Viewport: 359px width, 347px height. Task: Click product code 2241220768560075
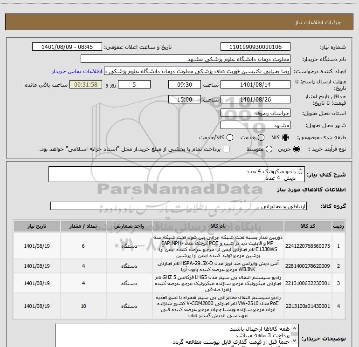tap(308, 246)
